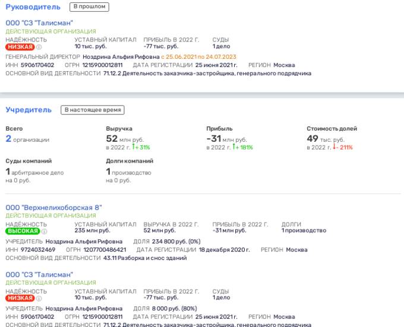Click the green up arrow next to +181%
This screenshot has height=327, width=404.
coord(233,147)
